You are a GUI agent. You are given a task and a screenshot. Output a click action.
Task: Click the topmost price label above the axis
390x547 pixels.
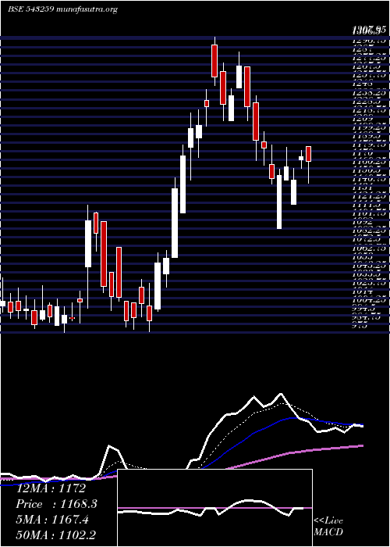370,30
